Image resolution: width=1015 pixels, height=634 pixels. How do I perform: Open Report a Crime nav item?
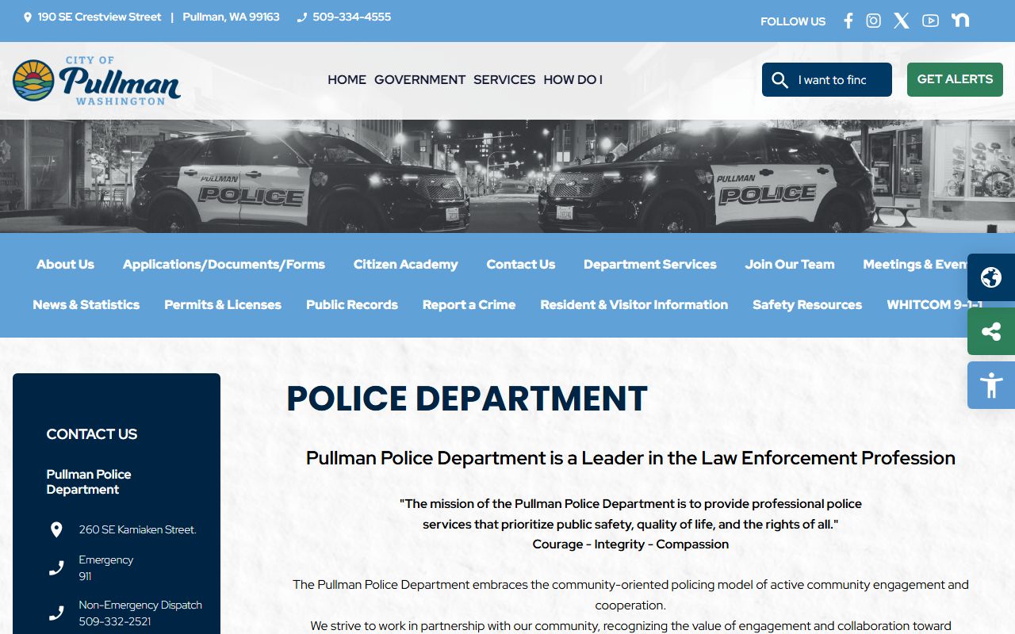[469, 304]
